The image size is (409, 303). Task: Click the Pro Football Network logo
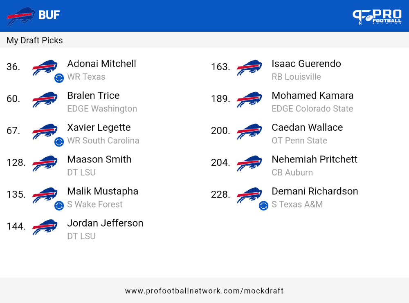click(x=377, y=17)
